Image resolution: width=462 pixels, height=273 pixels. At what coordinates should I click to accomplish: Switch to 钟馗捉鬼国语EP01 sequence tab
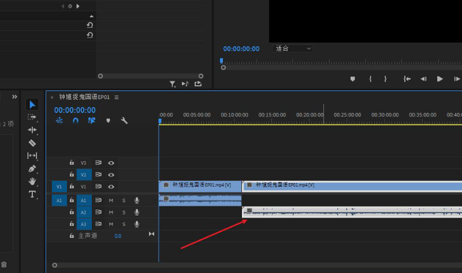pyautogui.click(x=84, y=97)
